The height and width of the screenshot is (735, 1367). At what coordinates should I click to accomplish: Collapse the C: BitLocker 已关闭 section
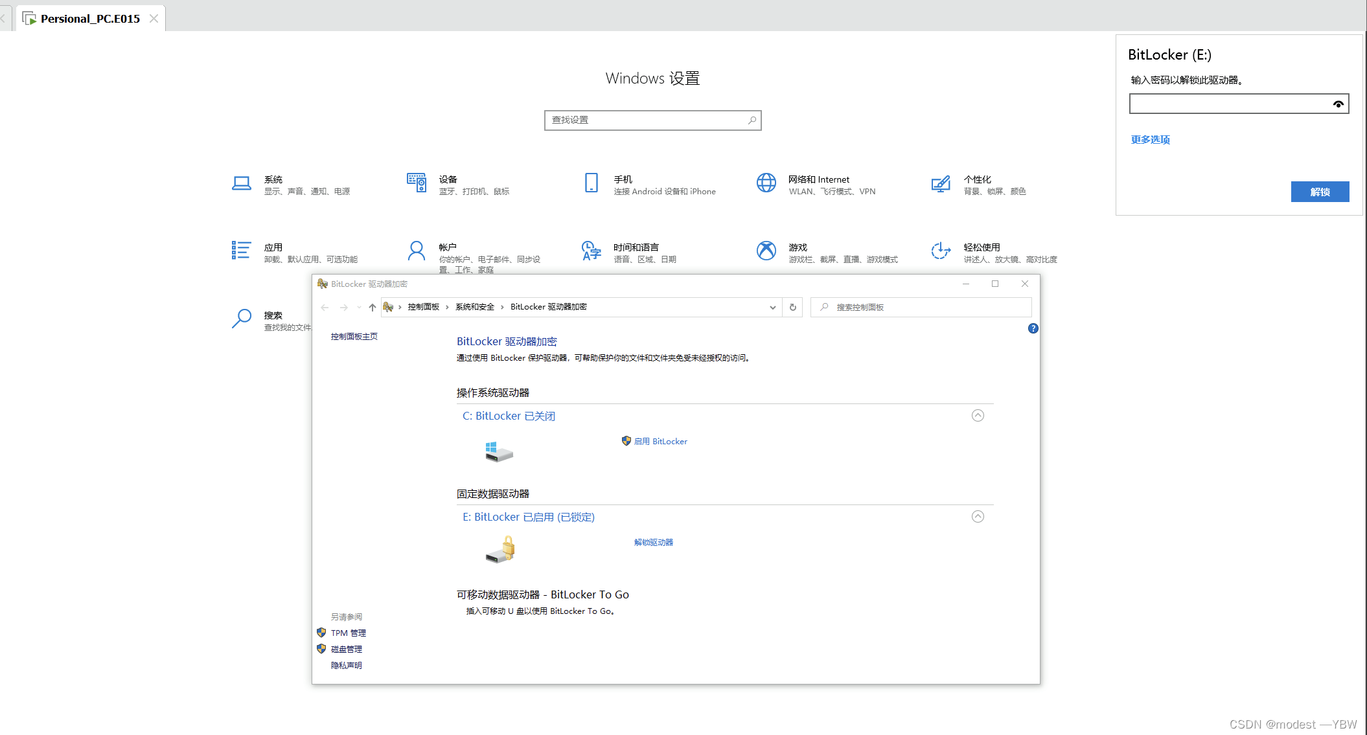pyautogui.click(x=978, y=416)
